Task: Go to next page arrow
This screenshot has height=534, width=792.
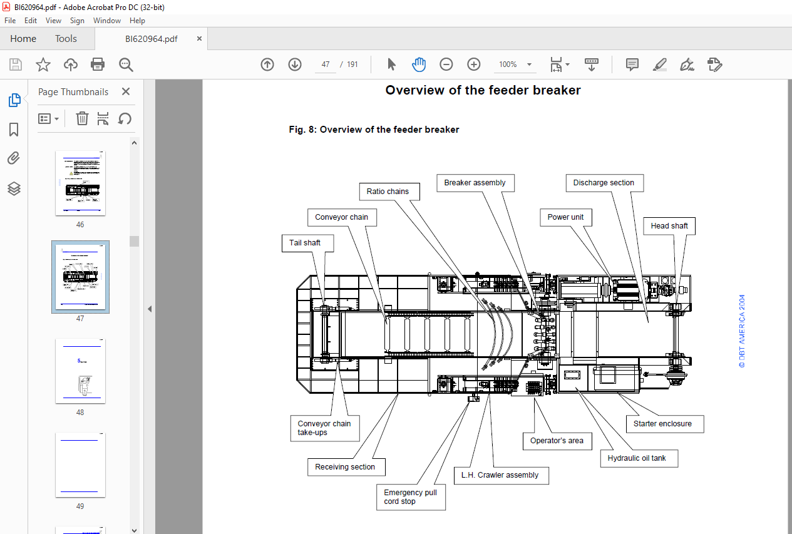Action: click(295, 64)
